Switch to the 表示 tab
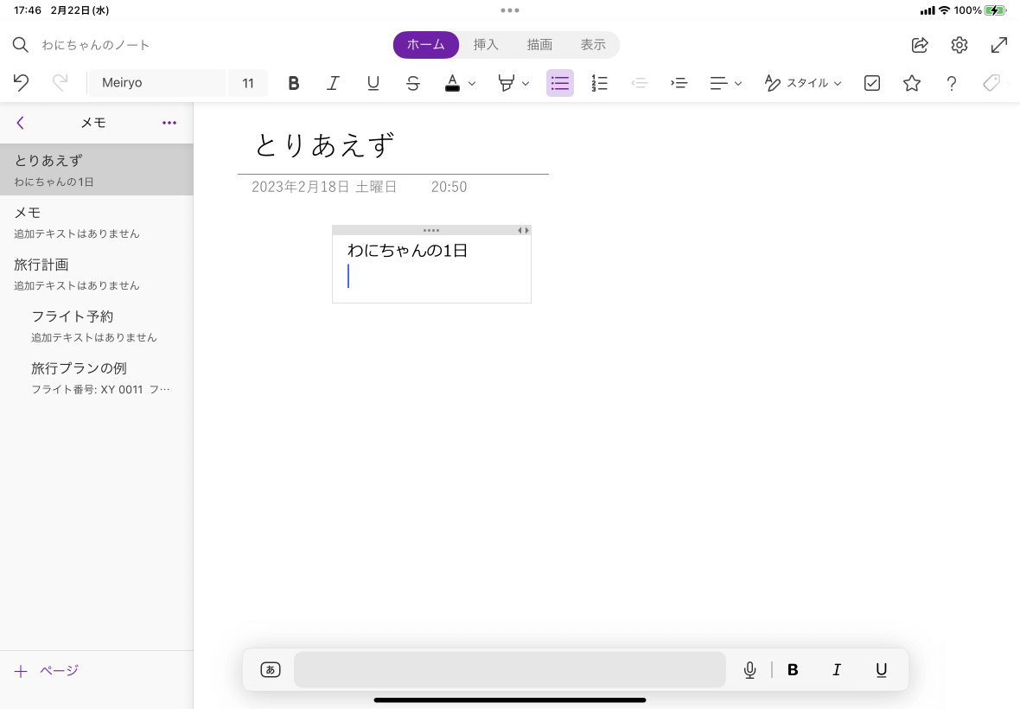1020x709 pixels. [593, 45]
